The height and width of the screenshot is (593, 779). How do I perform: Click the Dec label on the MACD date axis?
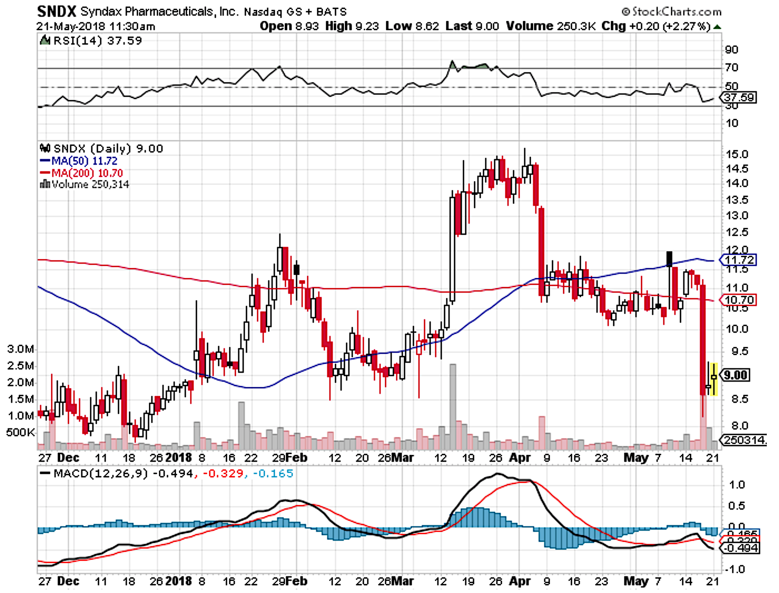[68, 581]
